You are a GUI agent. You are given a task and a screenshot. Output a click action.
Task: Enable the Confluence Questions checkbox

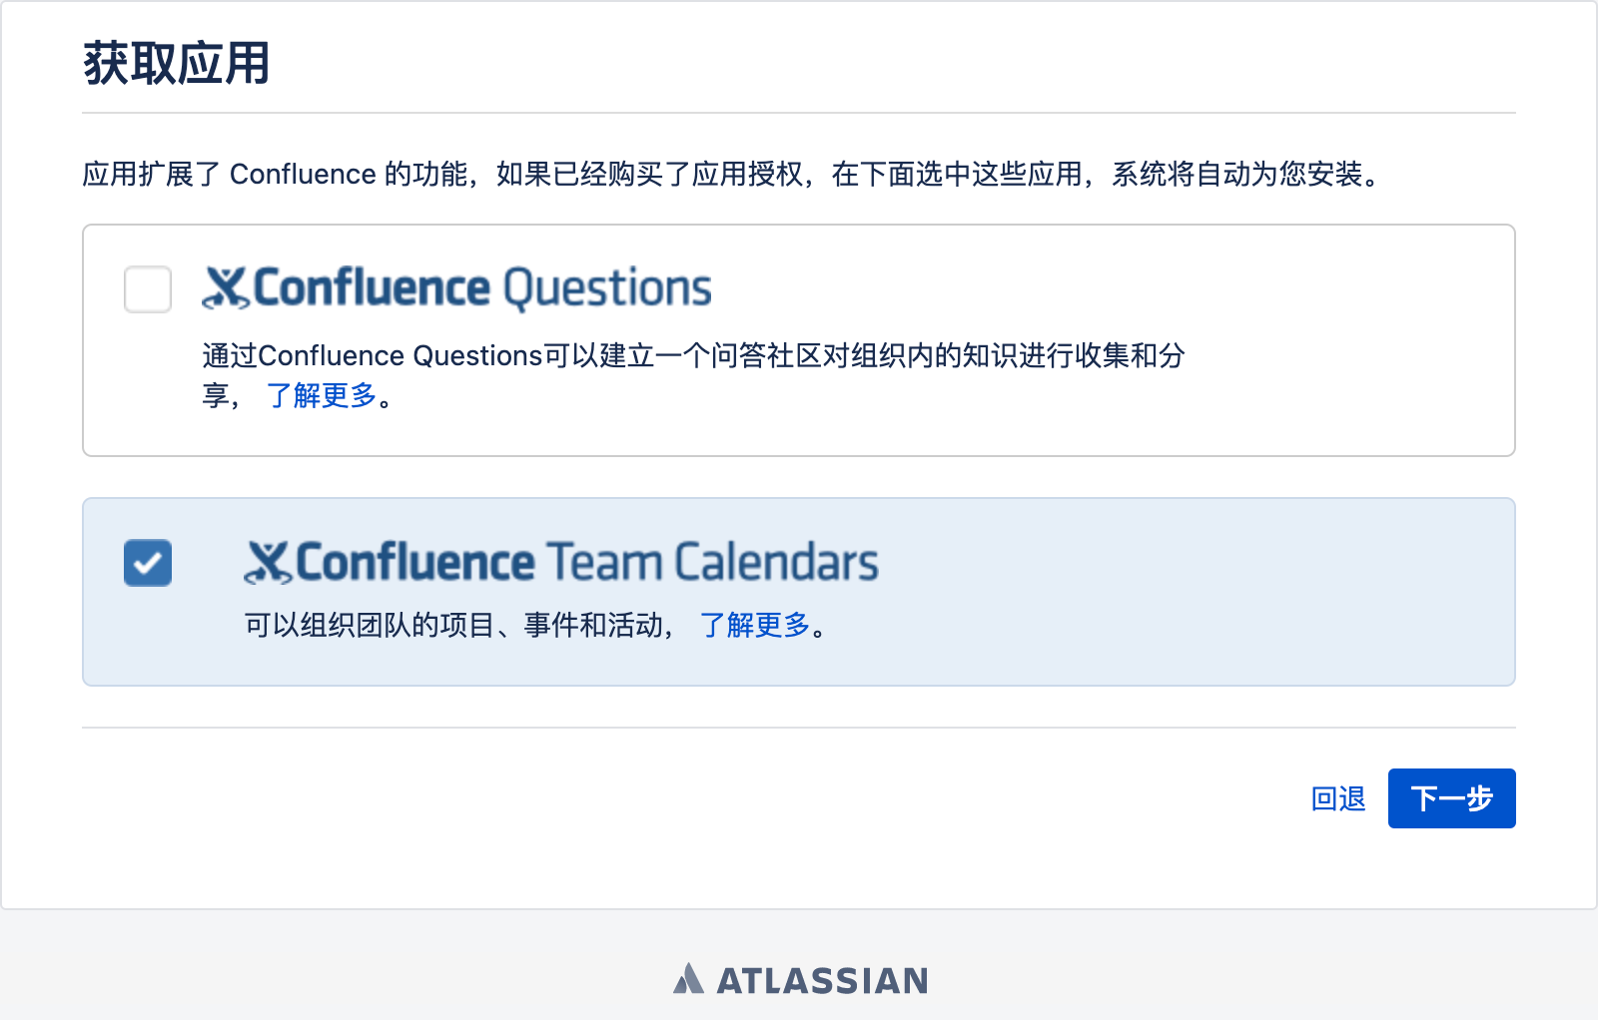point(148,289)
